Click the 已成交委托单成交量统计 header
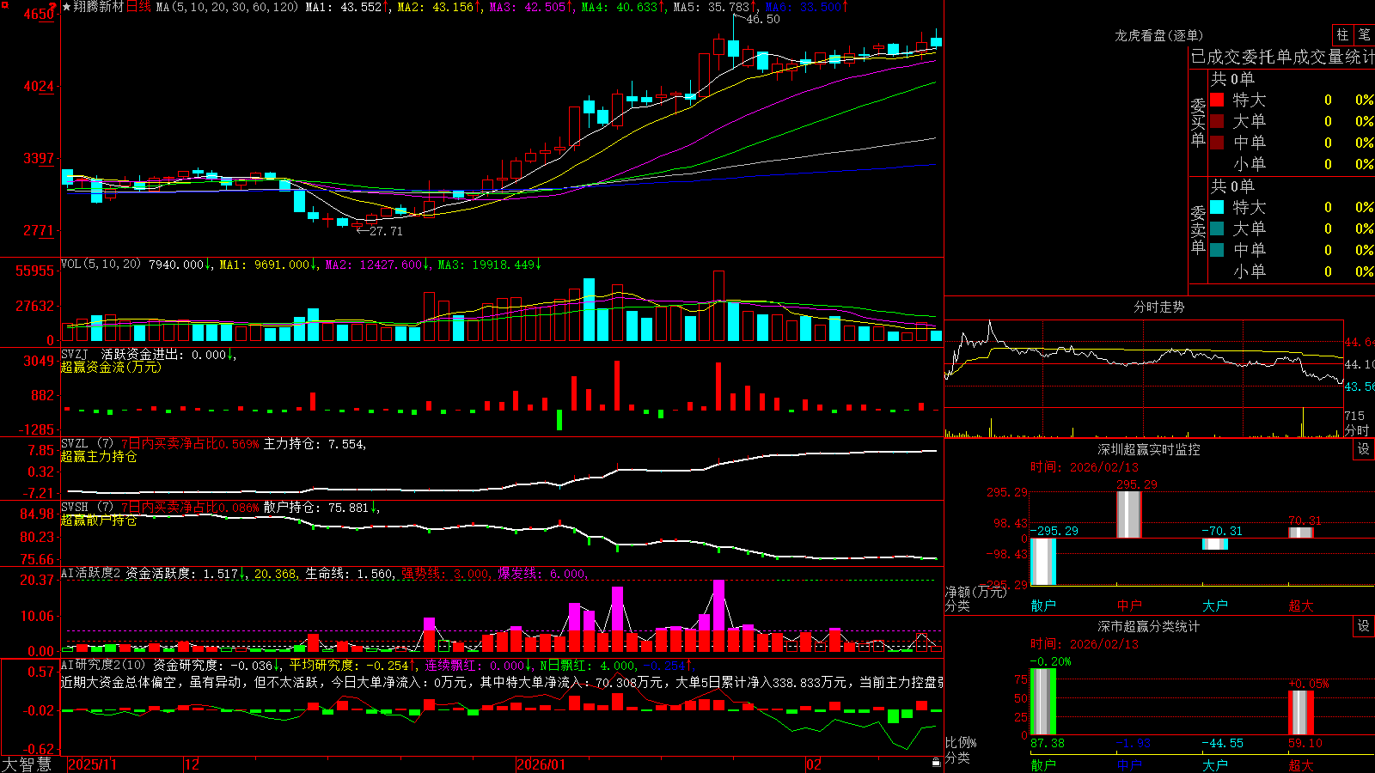This screenshot has height=773, width=1375. click(x=1282, y=57)
